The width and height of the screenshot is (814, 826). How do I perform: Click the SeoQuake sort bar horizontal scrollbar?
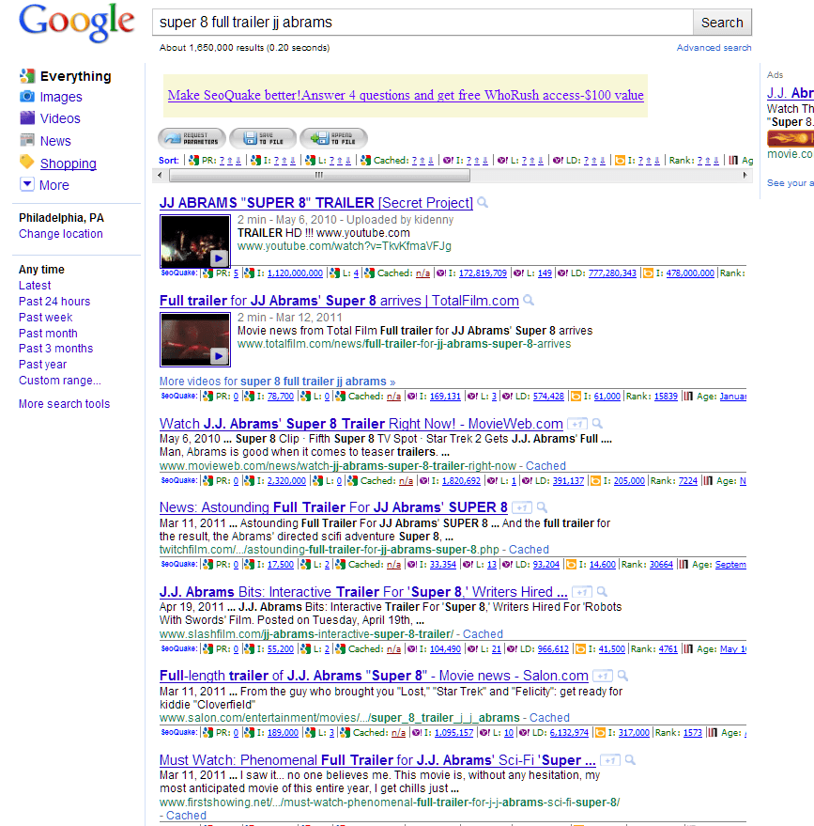pyautogui.click(x=318, y=175)
